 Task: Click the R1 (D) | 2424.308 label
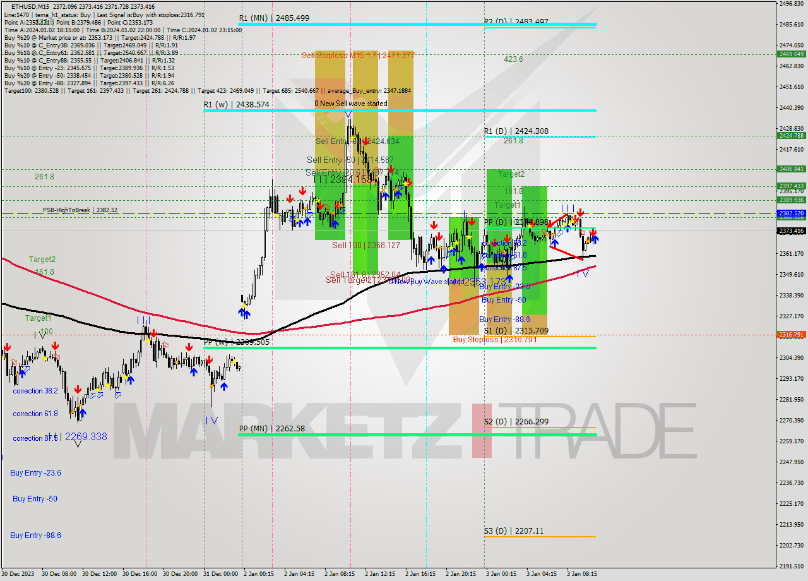tap(516, 131)
